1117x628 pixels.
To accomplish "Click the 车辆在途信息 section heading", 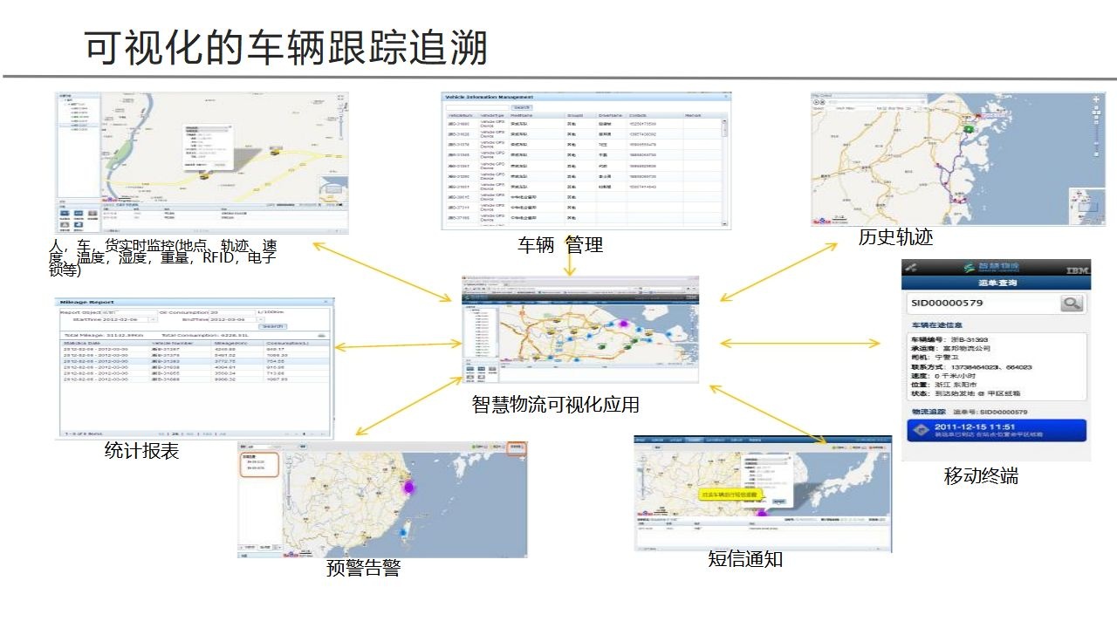I will pos(935,325).
